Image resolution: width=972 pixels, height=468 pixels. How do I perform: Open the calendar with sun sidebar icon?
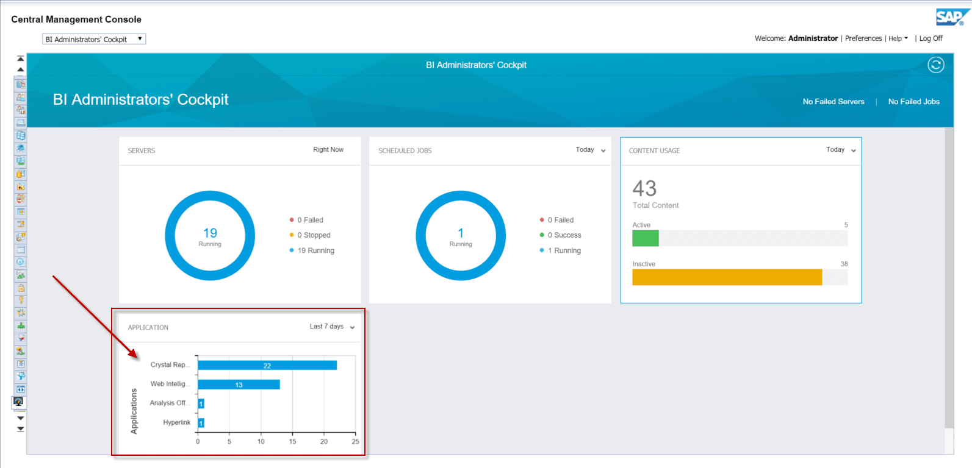(x=21, y=212)
